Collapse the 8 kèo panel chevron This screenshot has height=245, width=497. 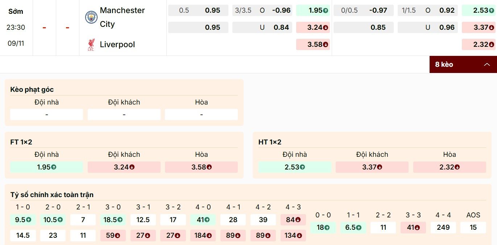[x=487, y=65]
